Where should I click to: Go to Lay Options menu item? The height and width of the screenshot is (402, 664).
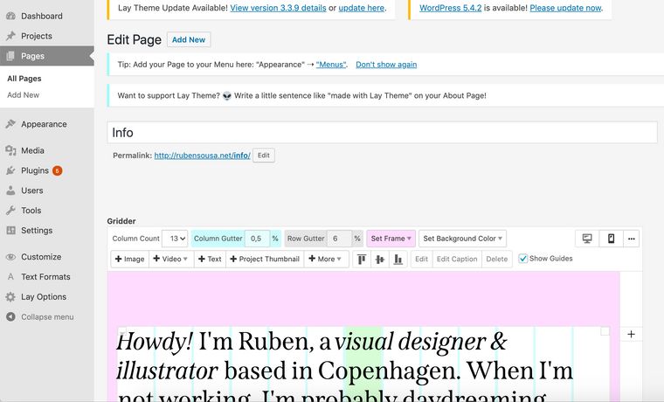click(x=44, y=296)
